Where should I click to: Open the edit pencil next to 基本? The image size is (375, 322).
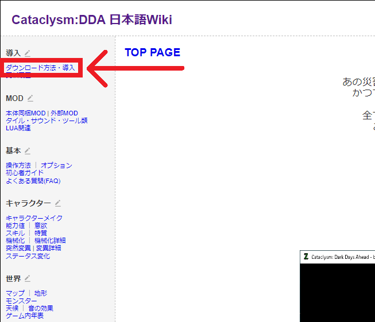(28, 151)
